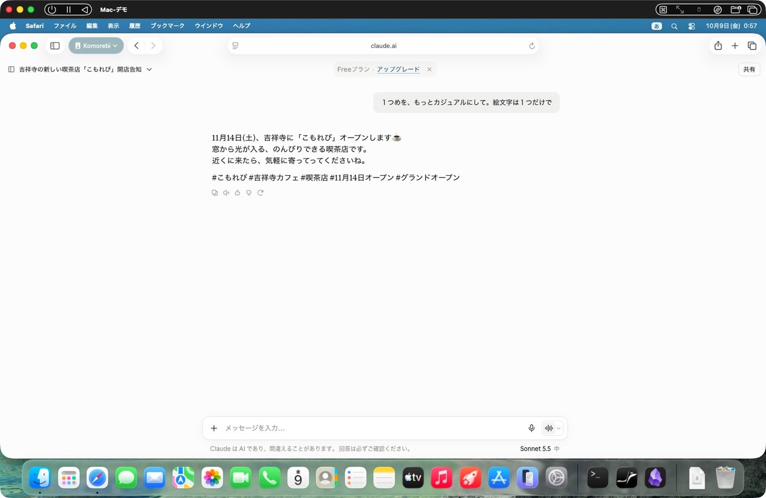Screen dimensions: 766x498
Task: Open the ヘルプ menu
Action: coord(242,26)
